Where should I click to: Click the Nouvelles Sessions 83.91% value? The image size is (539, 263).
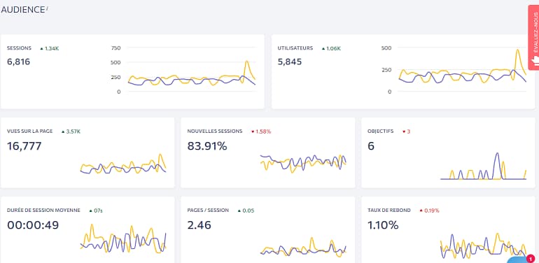click(x=207, y=146)
